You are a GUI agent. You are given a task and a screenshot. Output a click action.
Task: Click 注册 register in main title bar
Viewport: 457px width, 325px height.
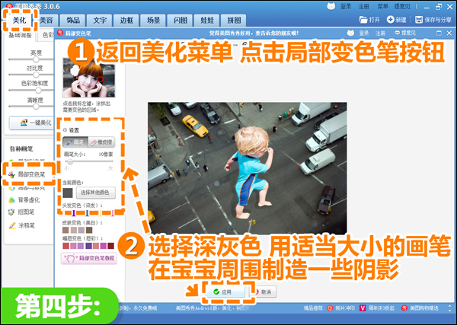click(363, 6)
